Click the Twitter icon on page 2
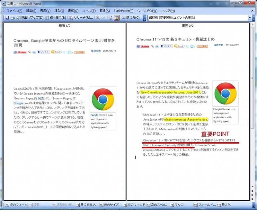Image resolution: width=257 pixels, height=210 pixels. tap(187, 46)
